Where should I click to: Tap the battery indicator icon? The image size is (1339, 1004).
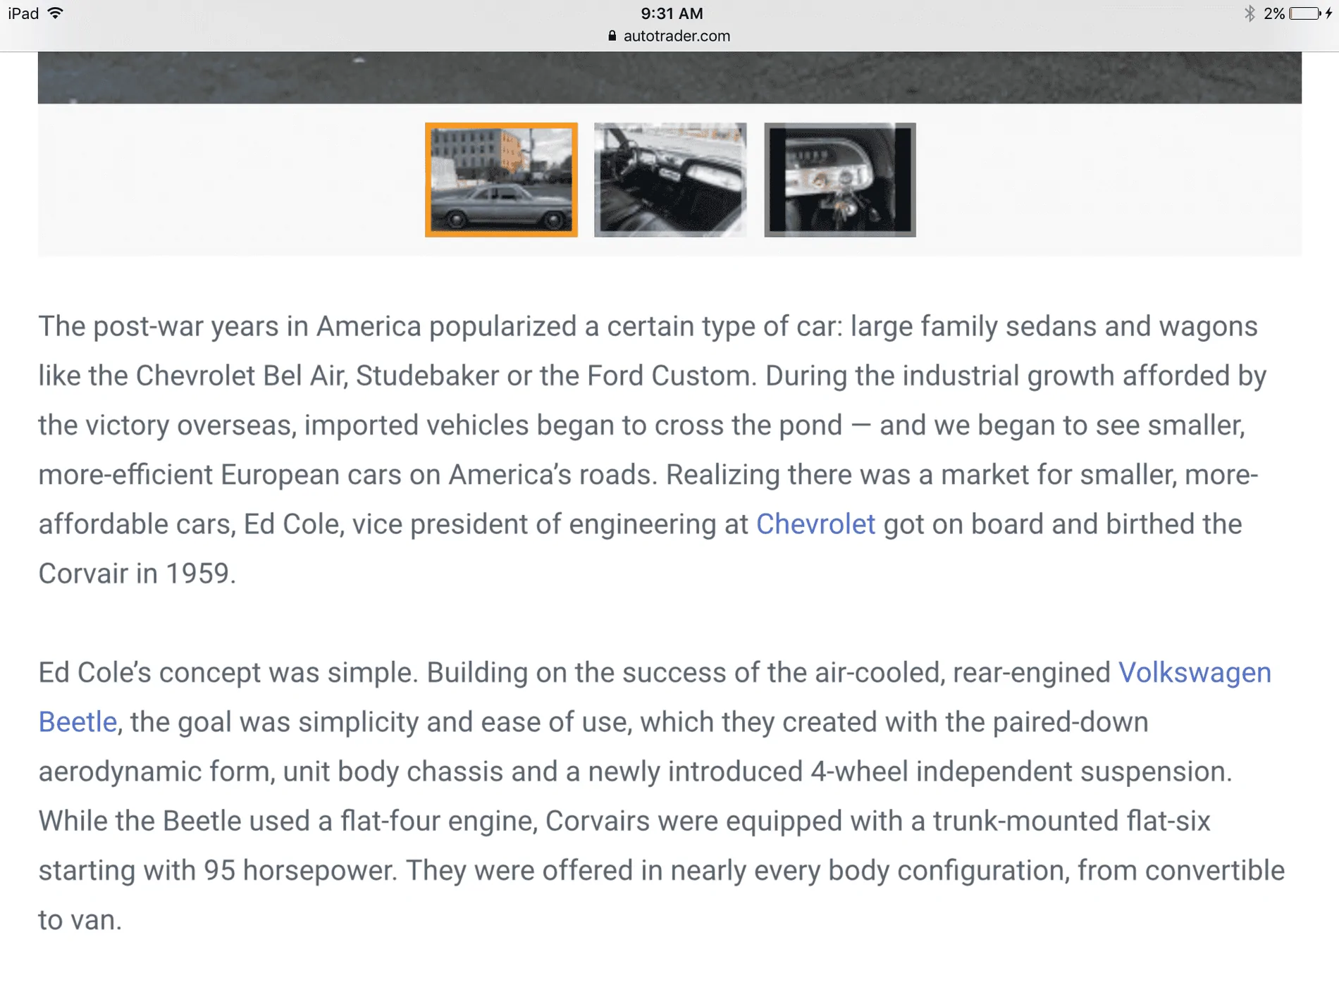(1305, 13)
